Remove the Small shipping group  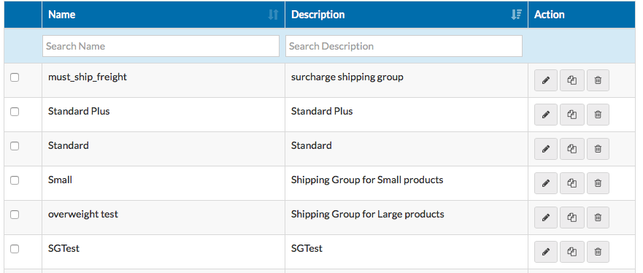click(598, 183)
